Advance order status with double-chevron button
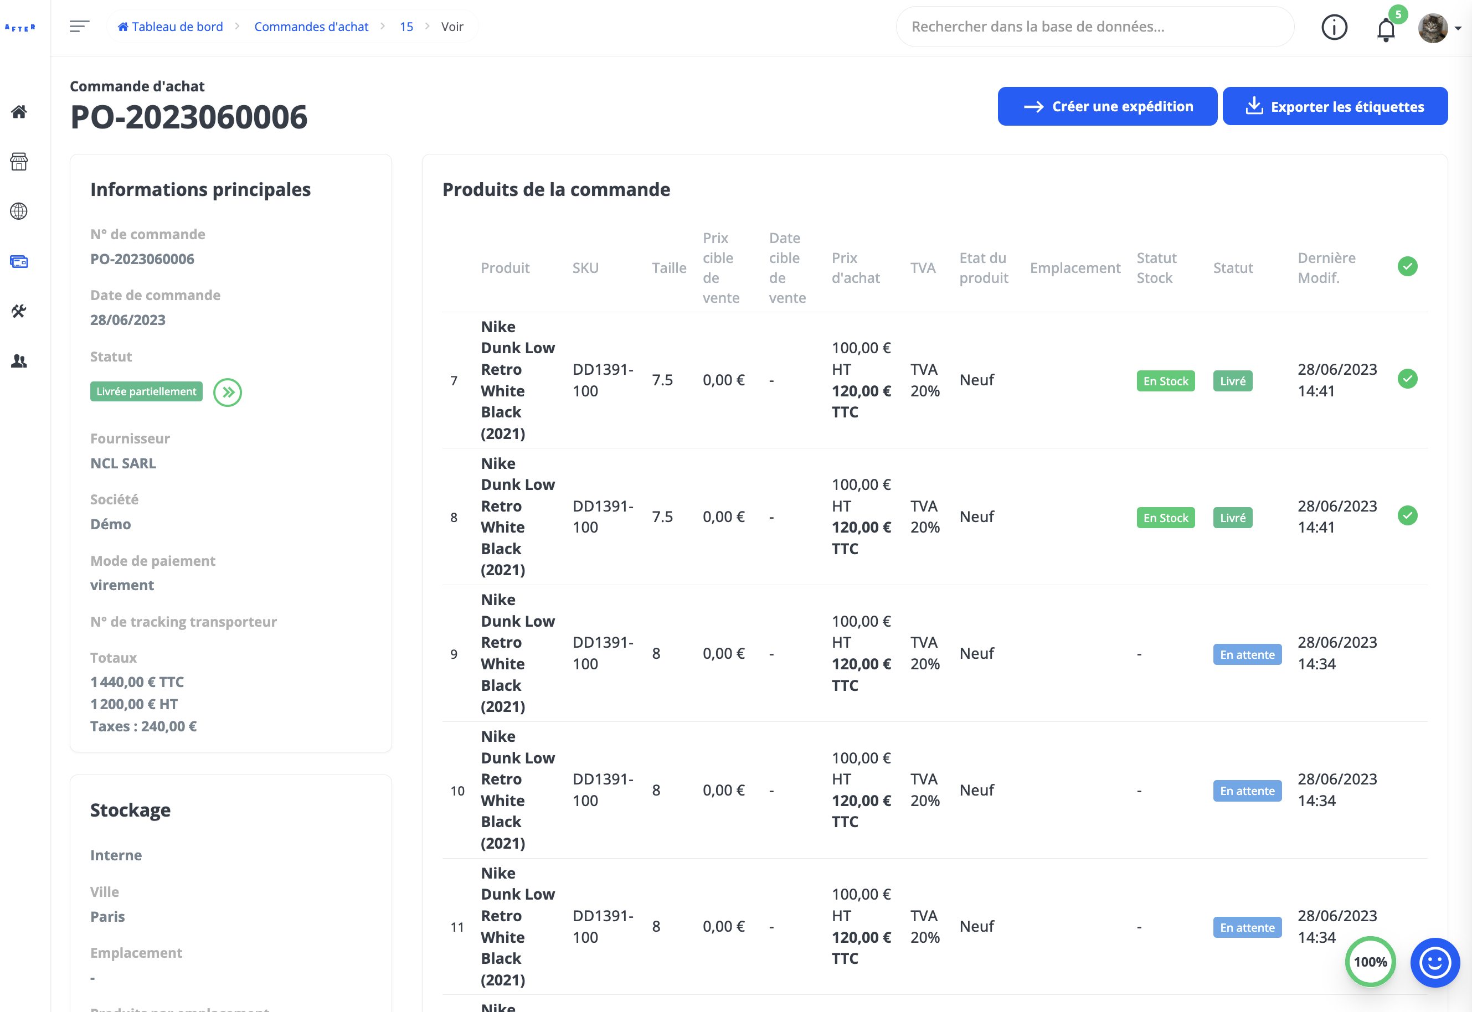 coord(228,392)
